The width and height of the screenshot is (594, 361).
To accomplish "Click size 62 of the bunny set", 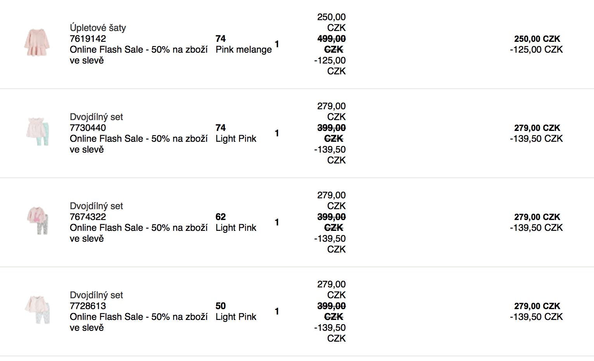I will [x=220, y=217].
